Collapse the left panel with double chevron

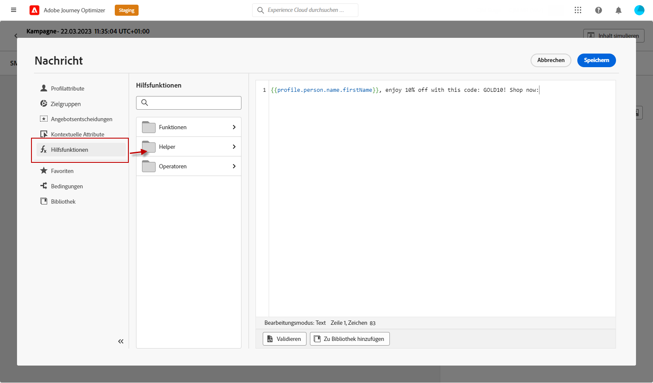pos(121,341)
